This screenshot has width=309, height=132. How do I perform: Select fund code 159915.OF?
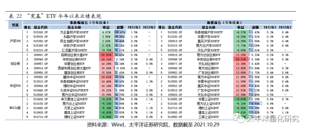click(175, 55)
